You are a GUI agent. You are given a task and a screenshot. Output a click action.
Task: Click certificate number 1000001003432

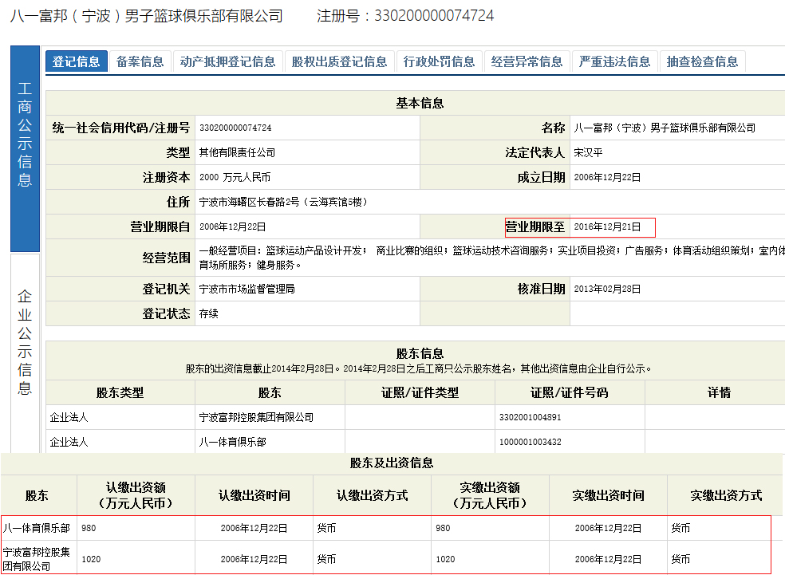[x=531, y=442]
